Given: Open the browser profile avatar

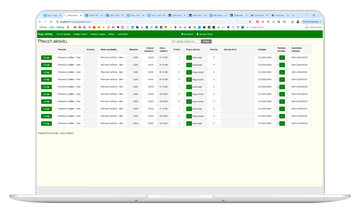Looking at the screenshot, I should 298,22.
